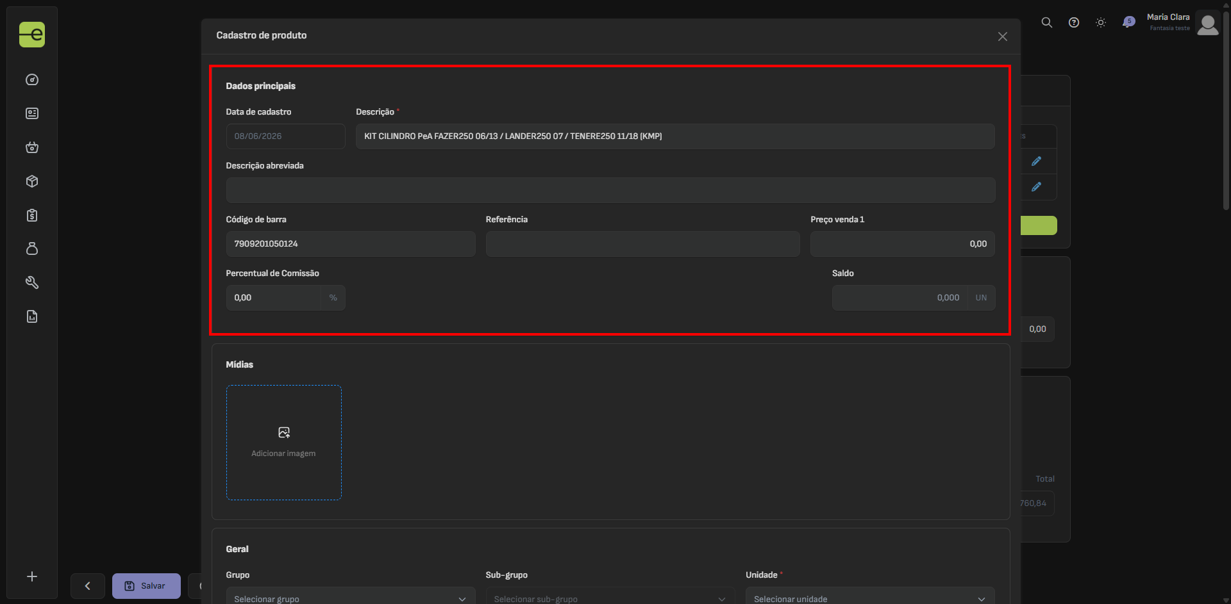Click the UN unit suffix in Saldo
Image resolution: width=1231 pixels, height=604 pixels.
click(x=981, y=298)
